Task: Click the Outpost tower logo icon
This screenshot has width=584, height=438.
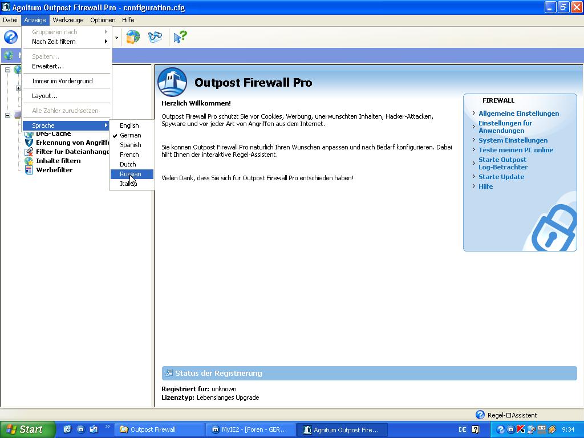Action: click(172, 82)
